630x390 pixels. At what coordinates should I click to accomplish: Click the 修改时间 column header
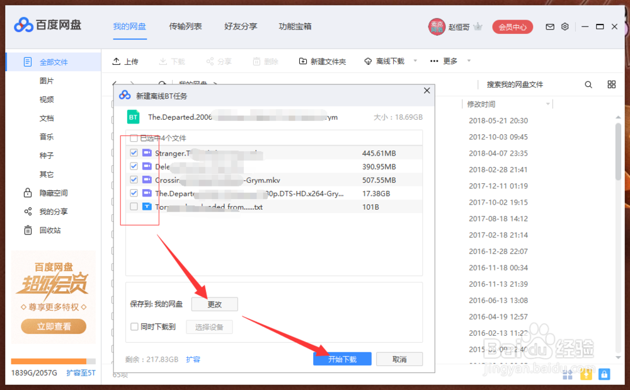coord(481,105)
